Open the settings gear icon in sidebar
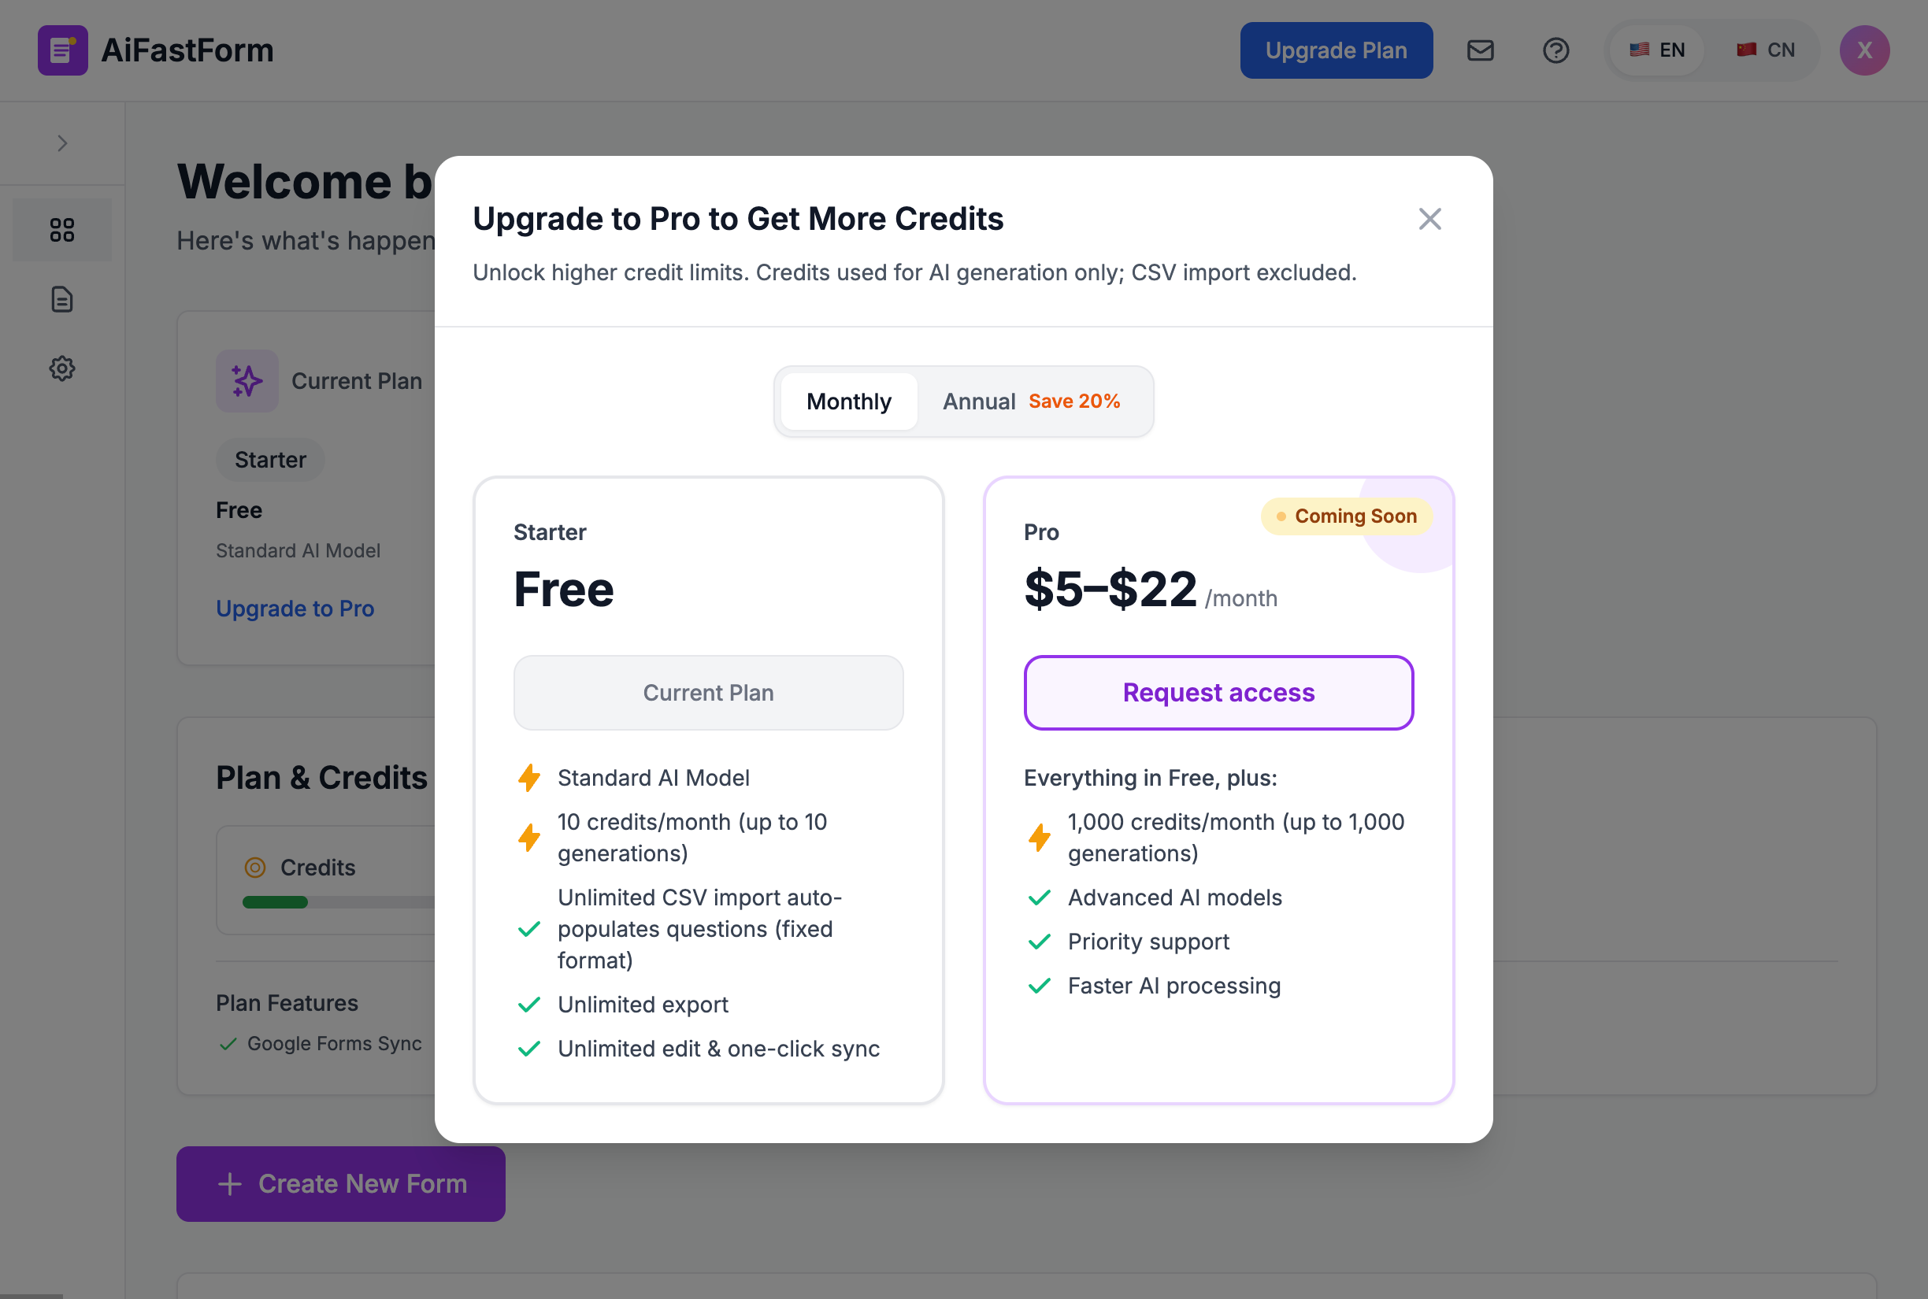1928x1299 pixels. [62, 368]
